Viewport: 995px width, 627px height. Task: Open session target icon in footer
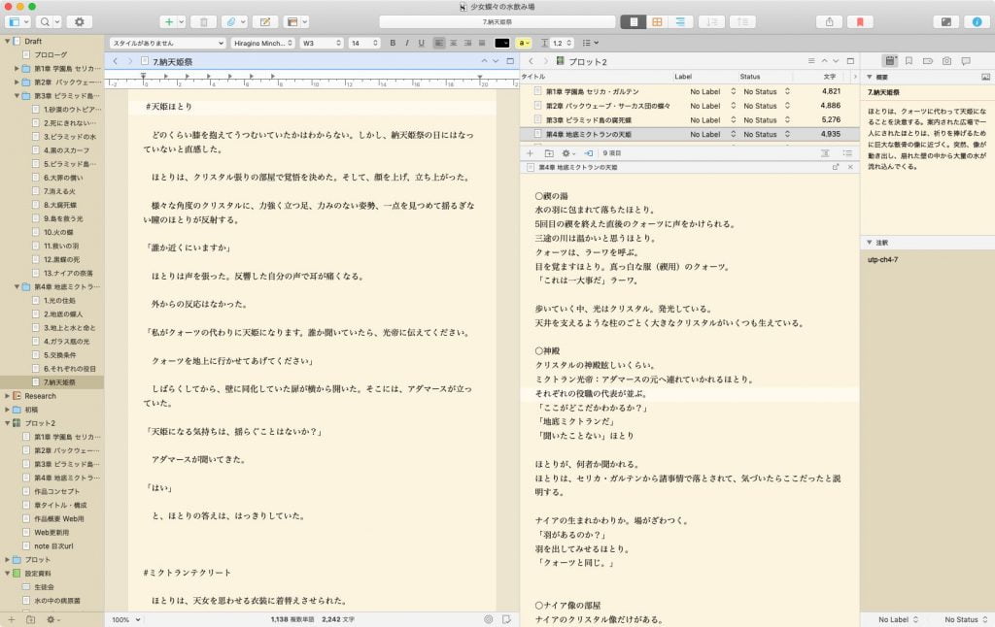(488, 619)
